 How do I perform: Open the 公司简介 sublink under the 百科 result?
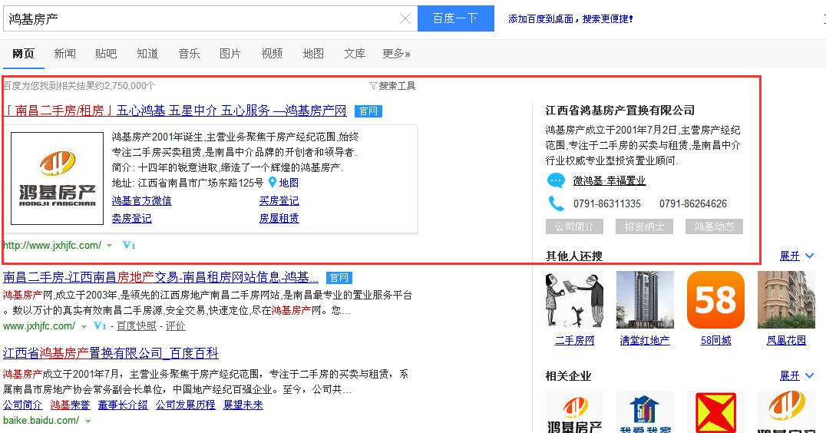pyautogui.click(x=23, y=405)
